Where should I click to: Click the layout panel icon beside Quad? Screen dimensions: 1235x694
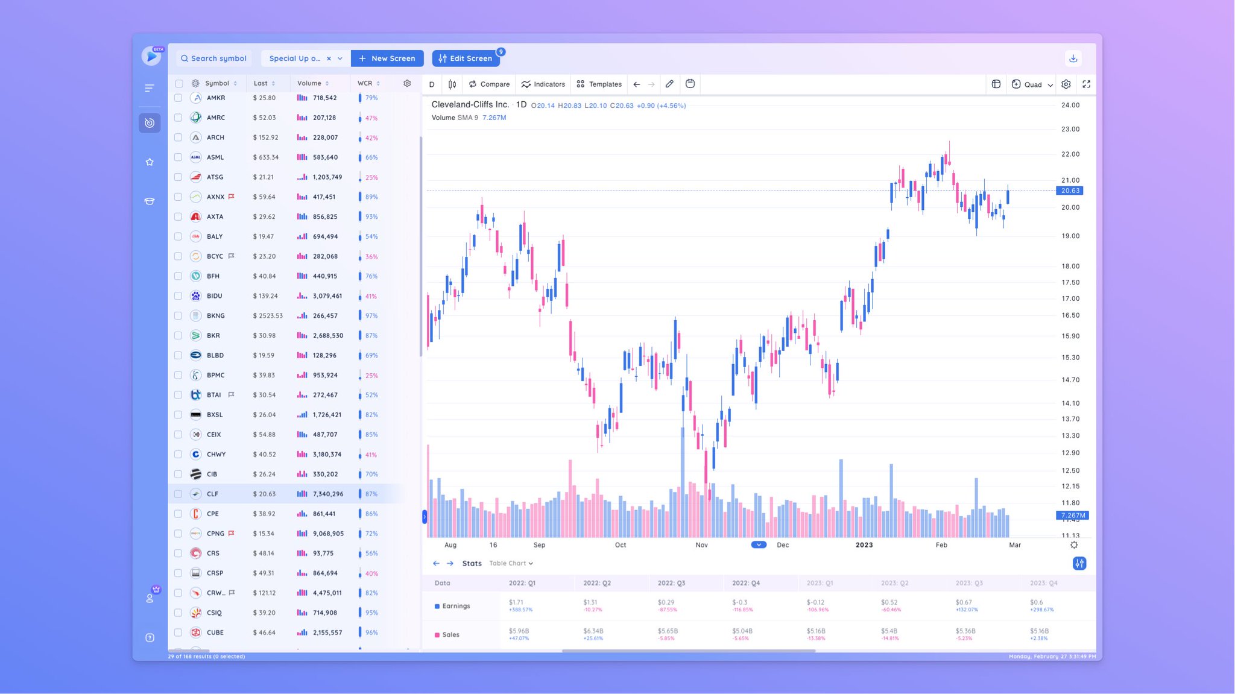click(996, 84)
